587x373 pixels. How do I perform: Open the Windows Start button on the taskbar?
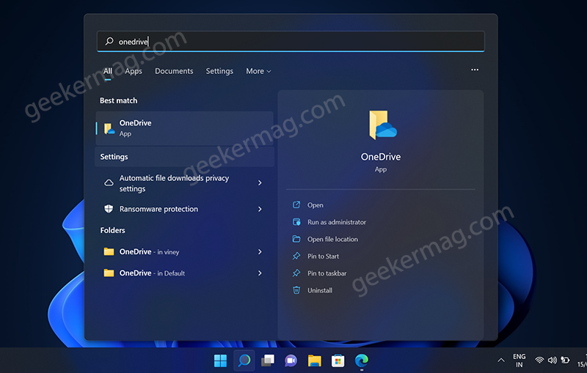(221, 361)
